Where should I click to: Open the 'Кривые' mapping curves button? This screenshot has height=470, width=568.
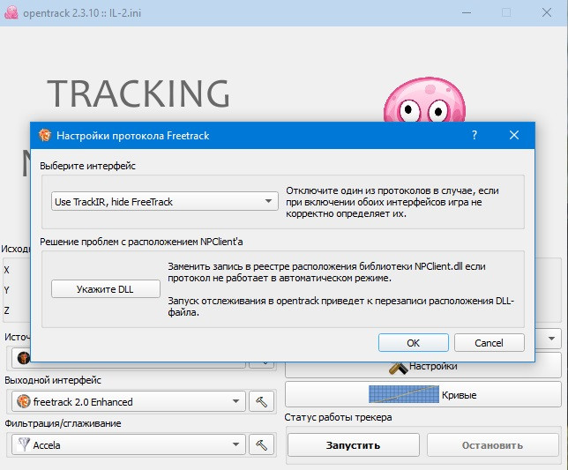coord(423,394)
